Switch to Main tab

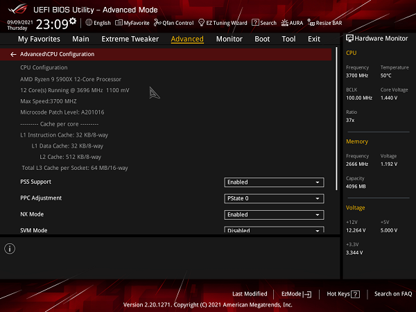[80, 39]
